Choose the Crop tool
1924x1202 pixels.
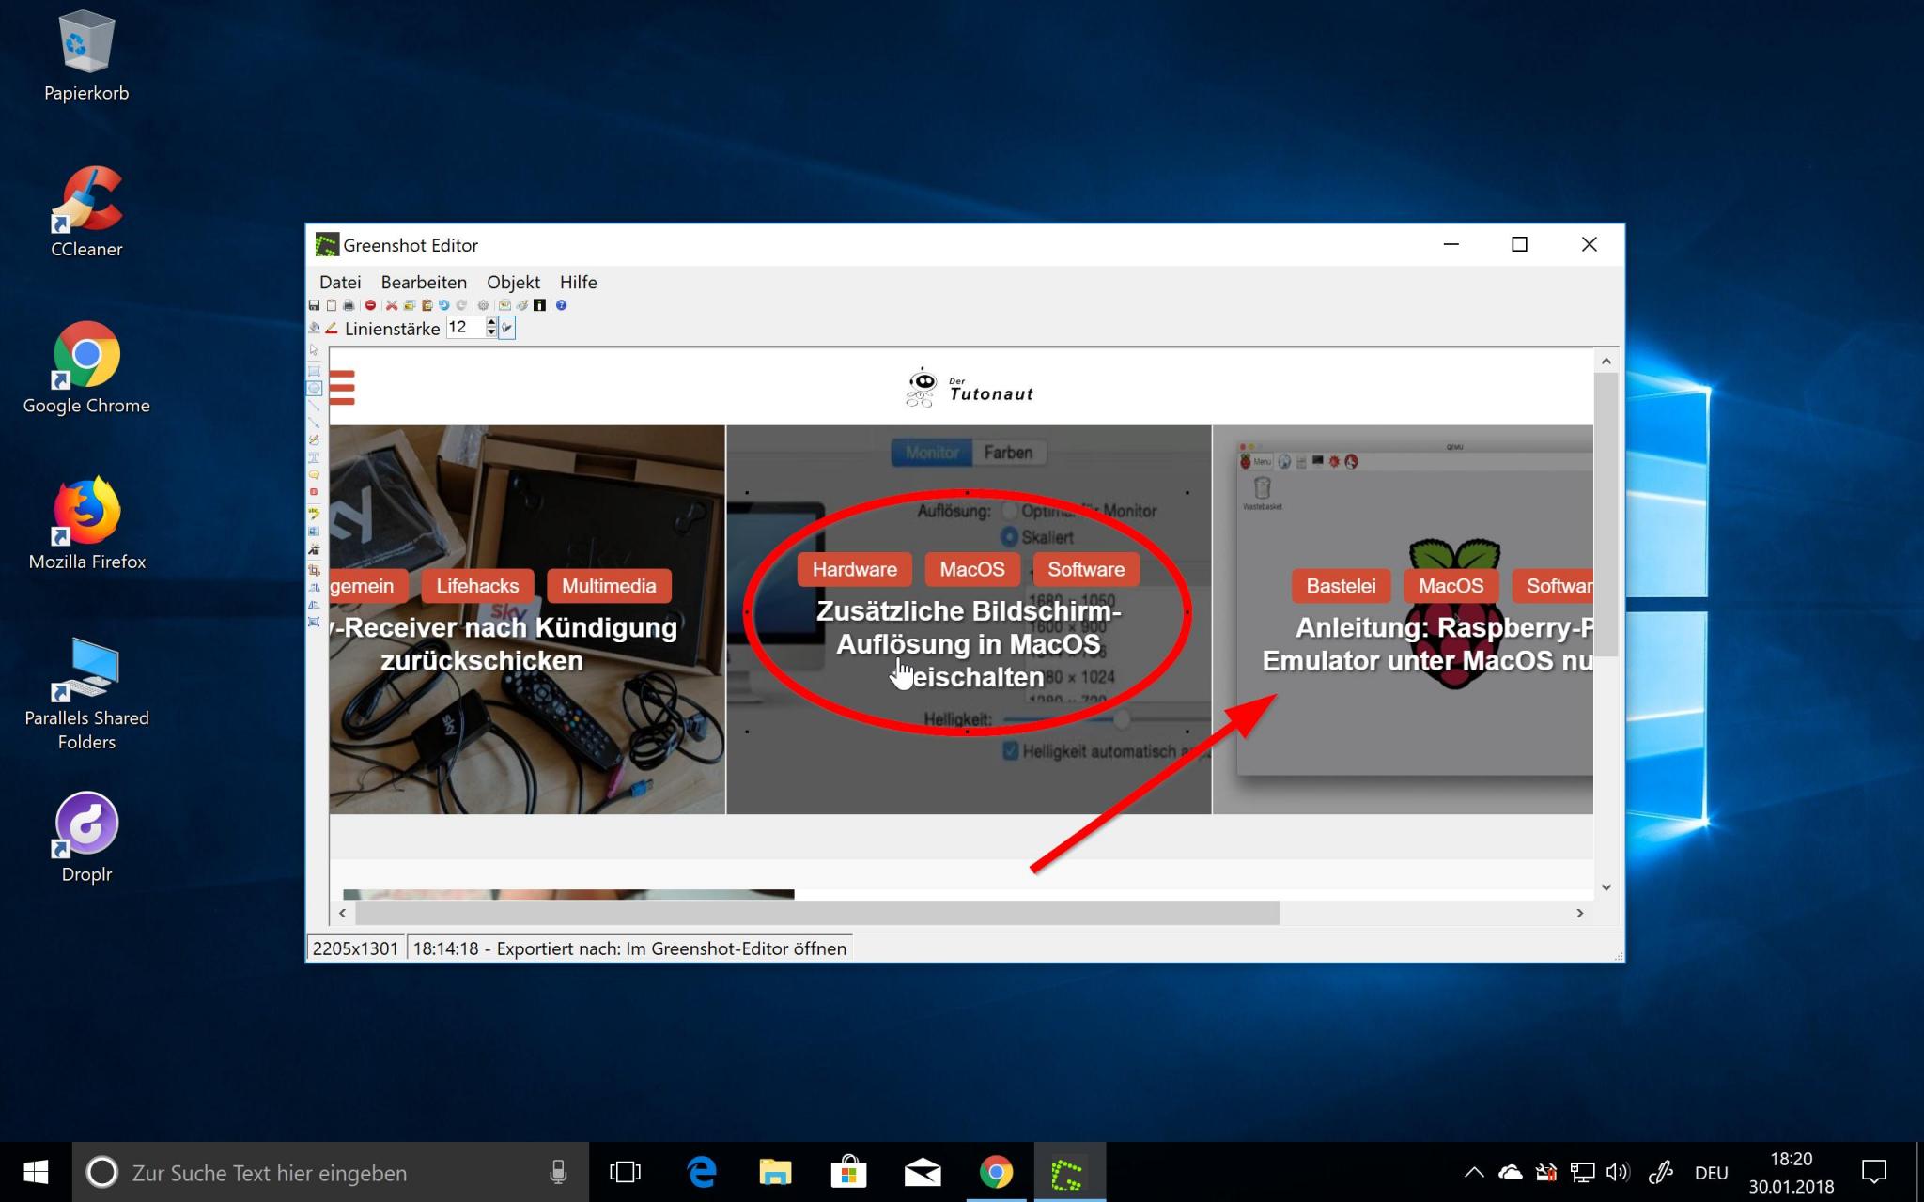click(314, 570)
